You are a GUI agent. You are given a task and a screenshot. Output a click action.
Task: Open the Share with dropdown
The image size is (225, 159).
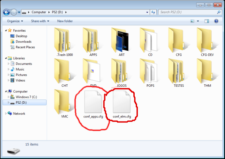(x=40, y=21)
